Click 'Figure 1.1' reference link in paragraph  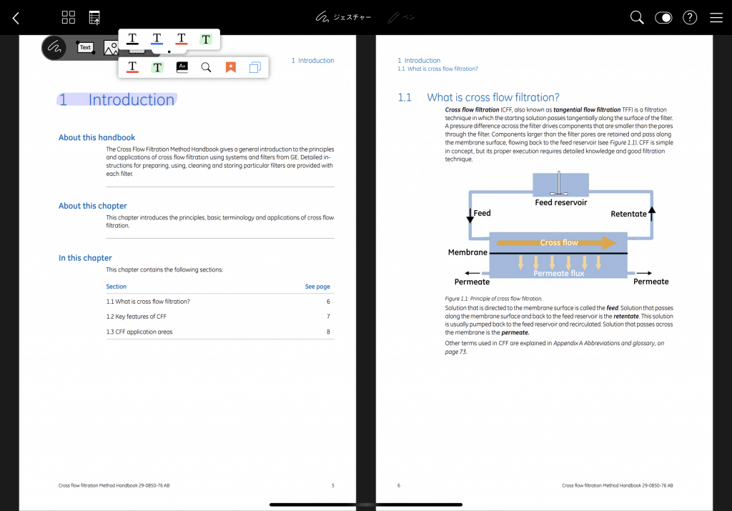[x=623, y=143]
